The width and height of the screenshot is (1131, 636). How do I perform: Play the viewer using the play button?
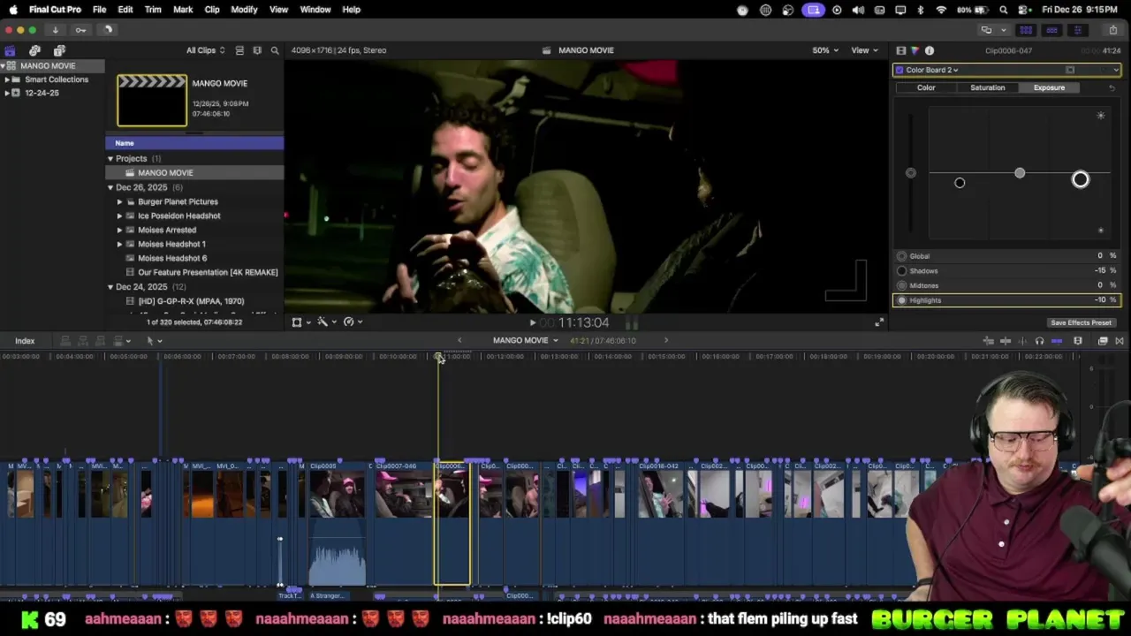[x=532, y=322]
